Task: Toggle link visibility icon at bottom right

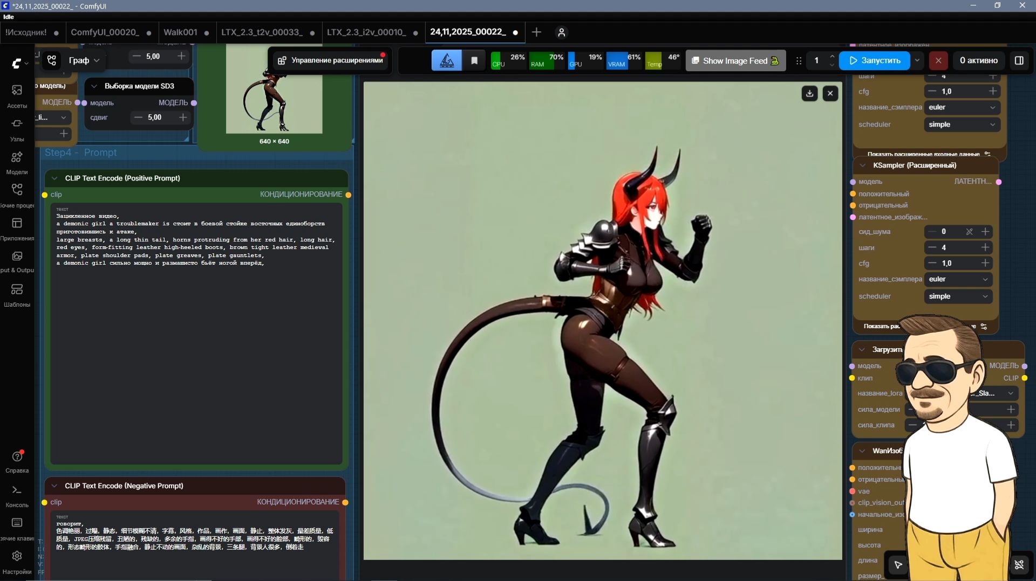Action: coord(1019,565)
